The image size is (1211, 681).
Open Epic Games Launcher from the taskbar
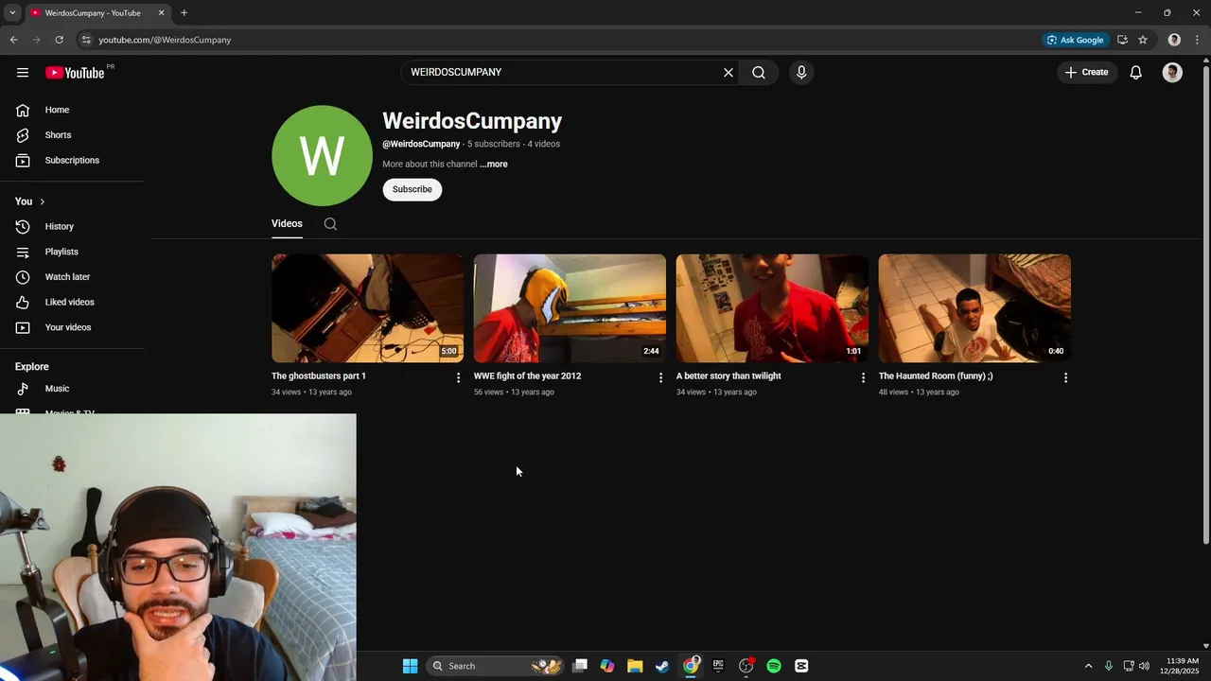coord(718,666)
